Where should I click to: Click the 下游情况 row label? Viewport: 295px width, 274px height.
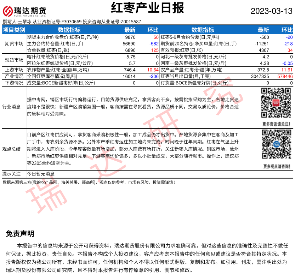pyautogui.click(x=14, y=83)
